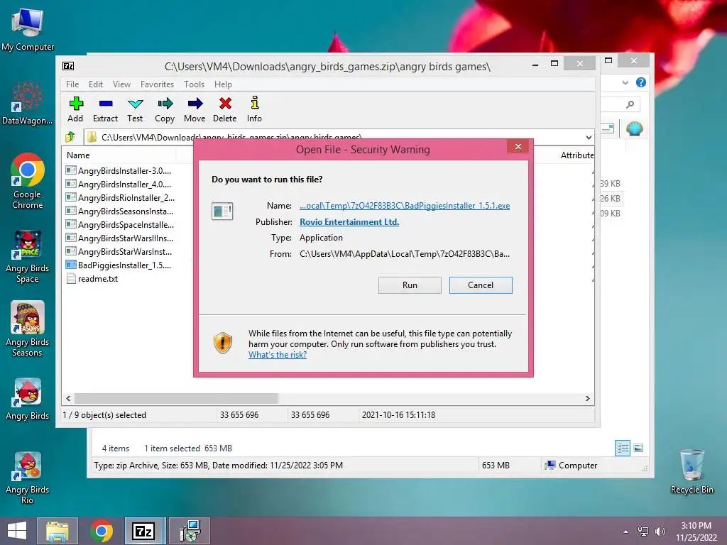Open the Help menu
Viewport: 727px width, 545px height.
tap(223, 84)
